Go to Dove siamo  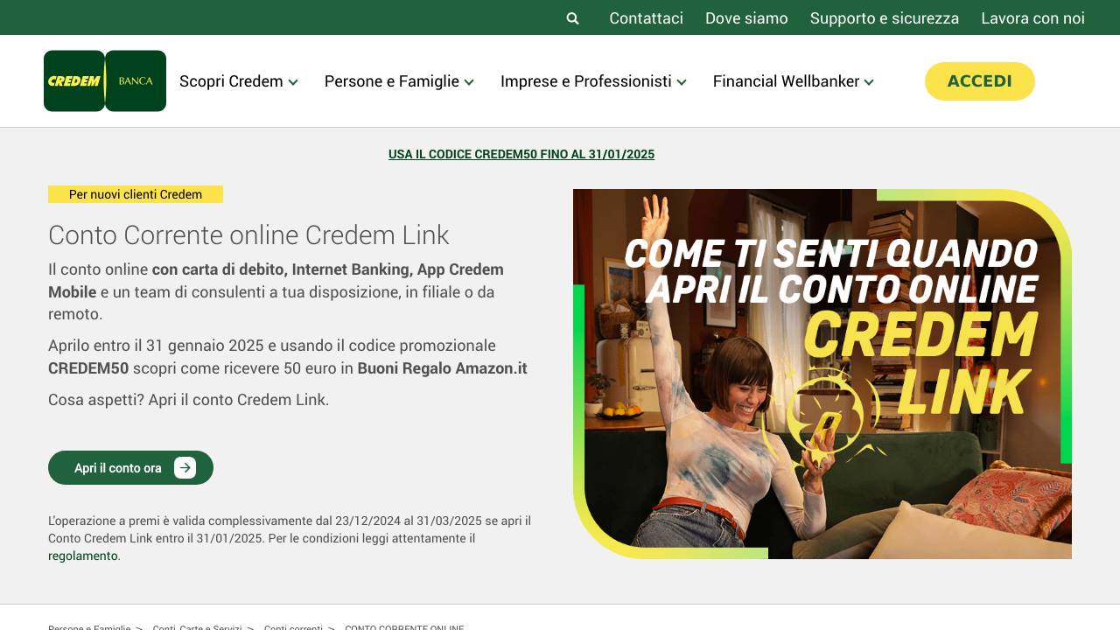click(x=746, y=18)
